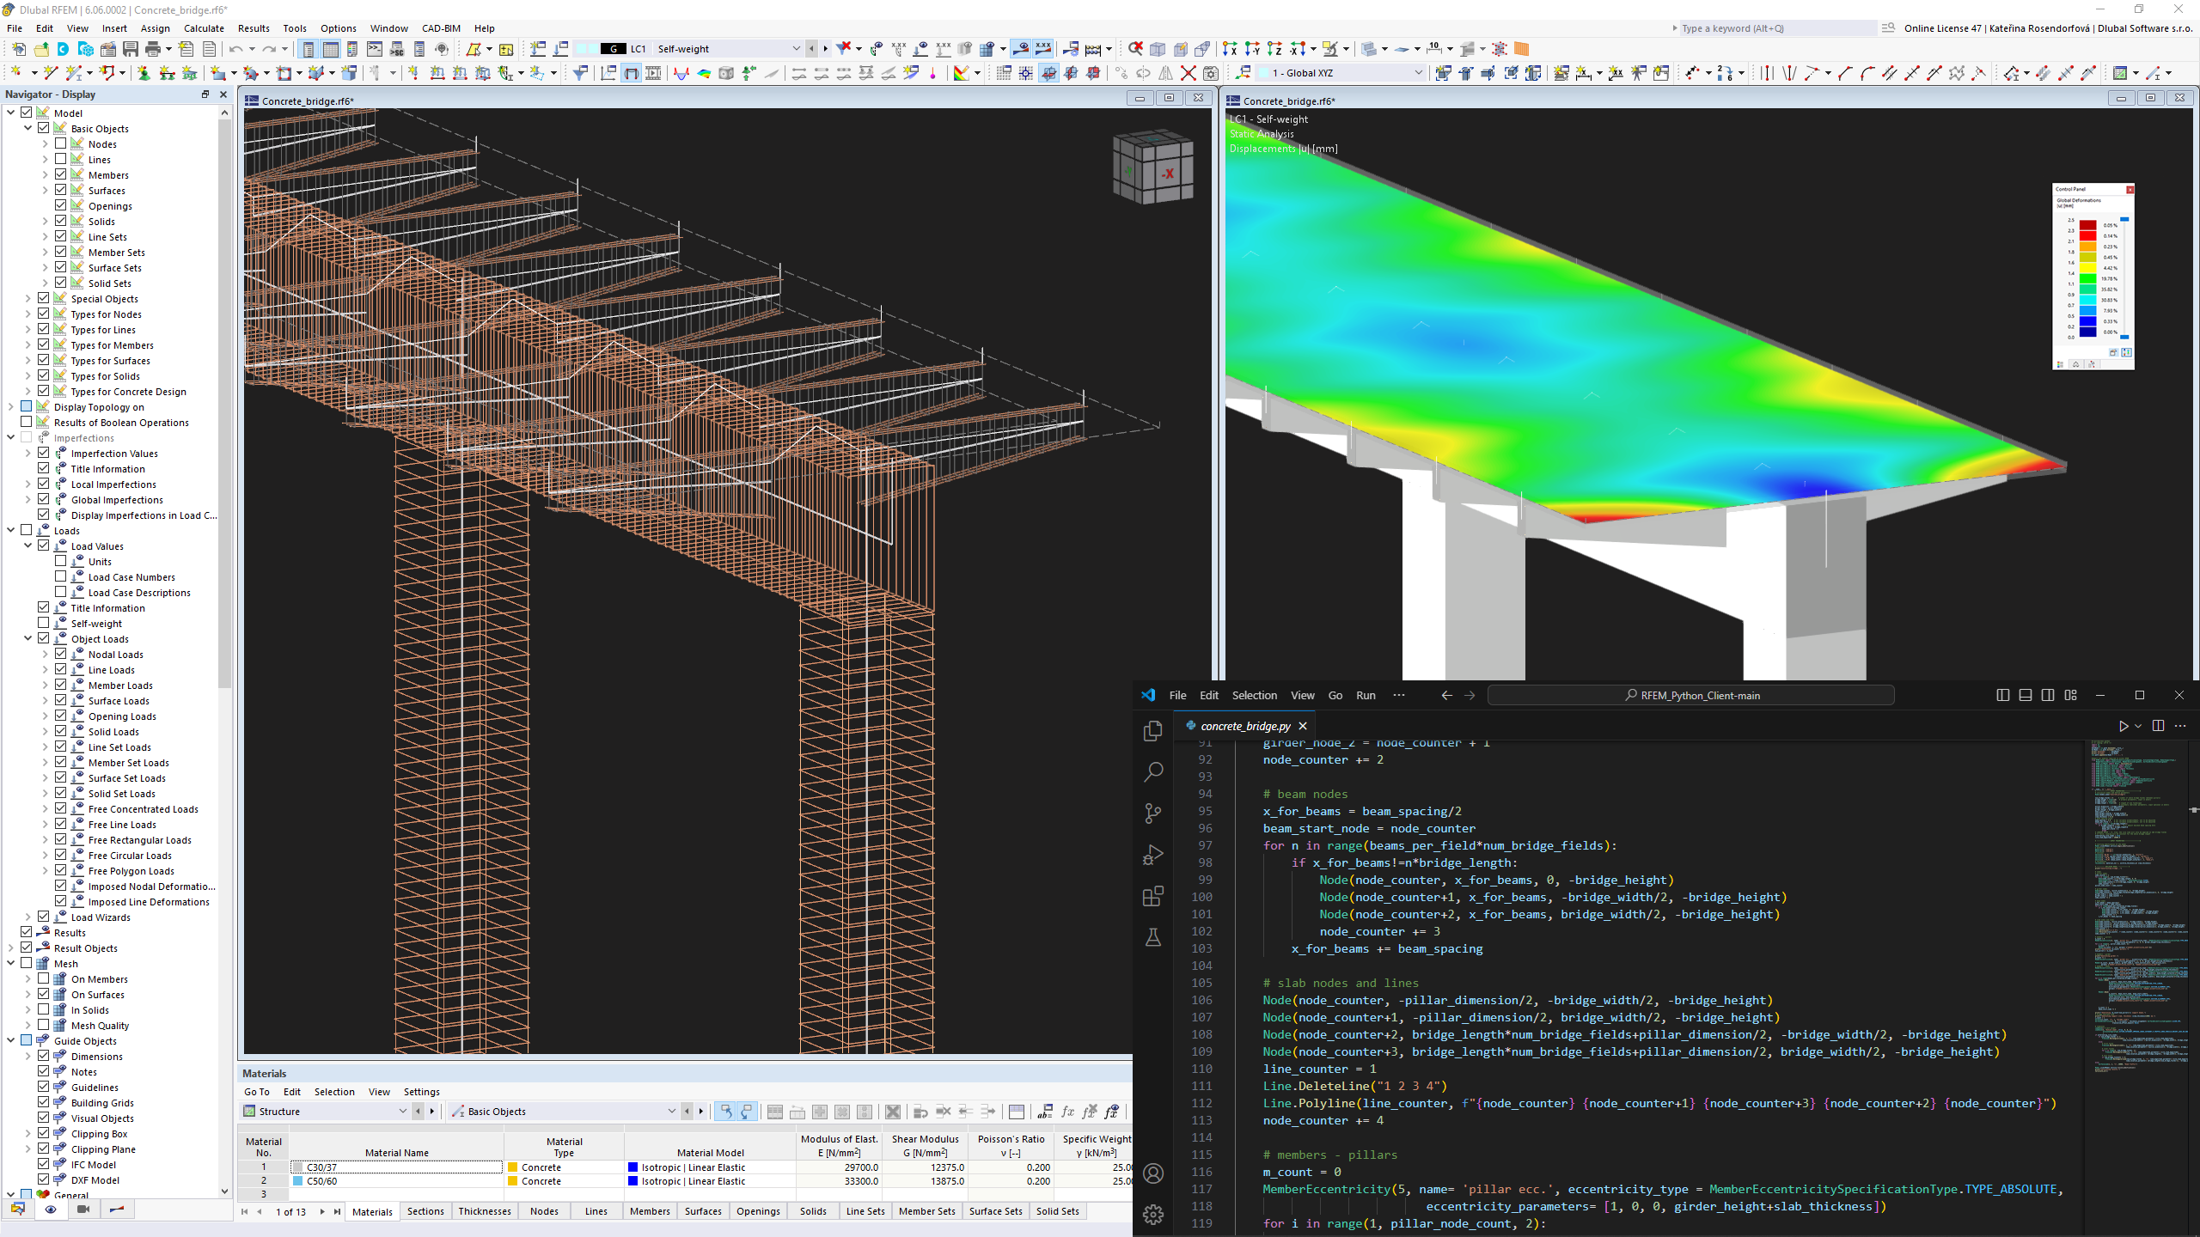Open the Global XYZ coordinate system dropdown
2200x1237 pixels.
coord(1419,73)
